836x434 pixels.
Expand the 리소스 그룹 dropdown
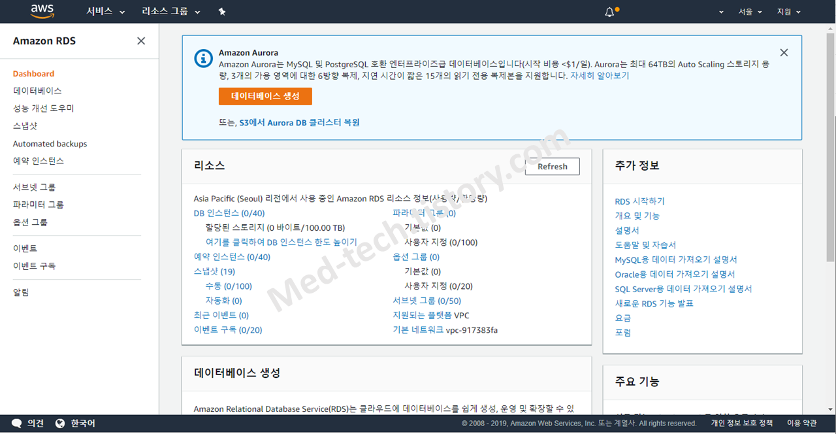click(171, 12)
